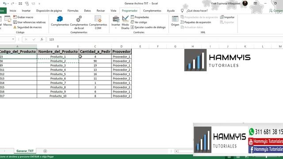This screenshot has height=159, width=283.
Task: Select cell Producto_1
Action: tap(58, 57)
